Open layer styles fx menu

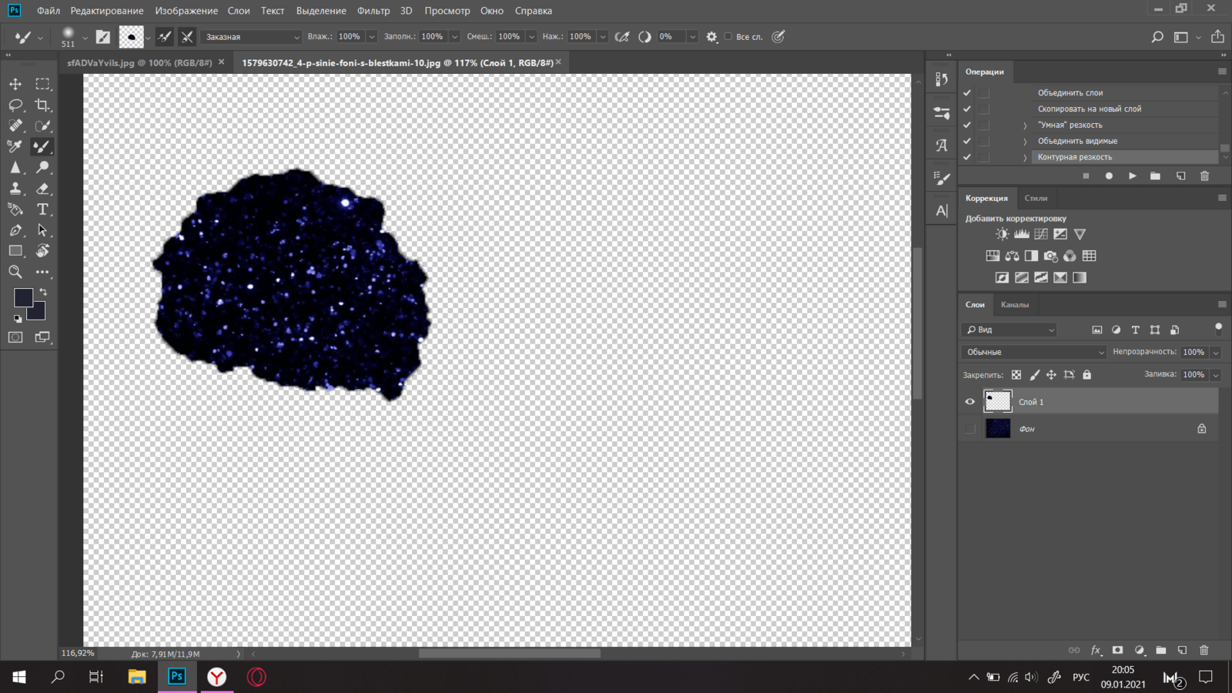pyautogui.click(x=1096, y=650)
